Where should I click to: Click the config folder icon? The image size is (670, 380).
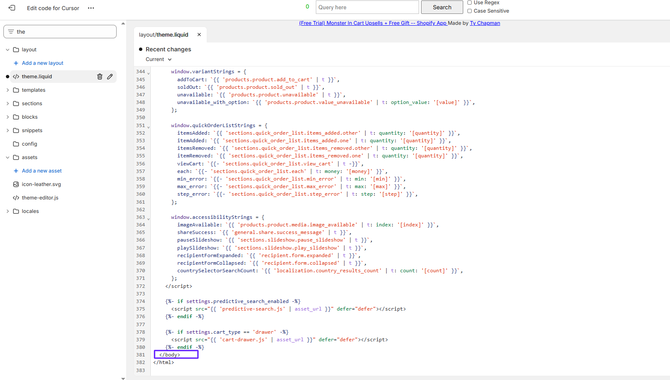[x=16, y=144]
